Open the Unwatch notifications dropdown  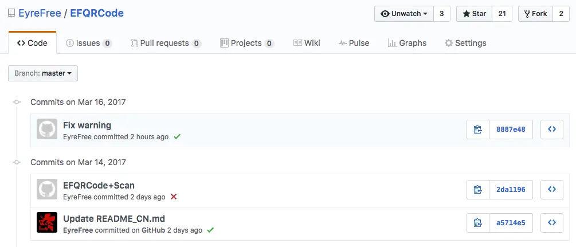tap(404, 14)
